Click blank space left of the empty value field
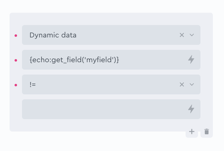224x151 pixels. pos(16,109)
